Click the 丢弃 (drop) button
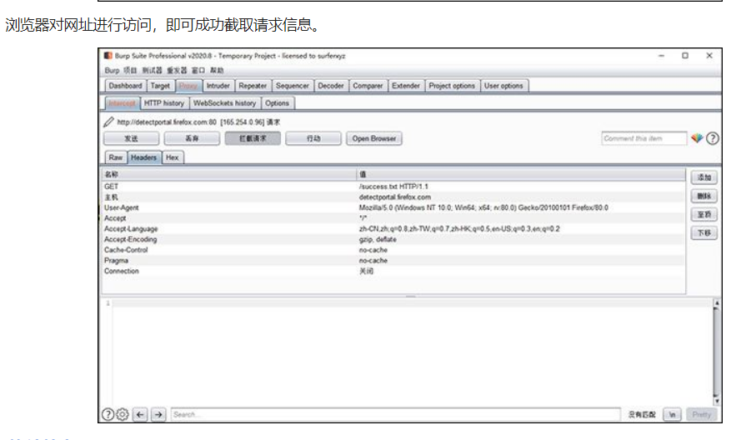The image size is (736, 440). 192,138
